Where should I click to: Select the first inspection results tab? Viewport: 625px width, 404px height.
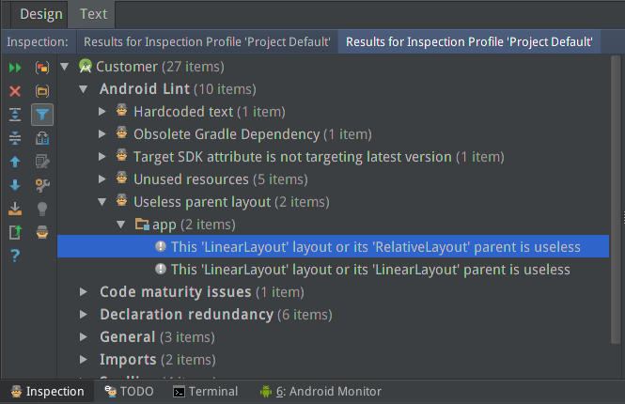[x=207, y=42]
